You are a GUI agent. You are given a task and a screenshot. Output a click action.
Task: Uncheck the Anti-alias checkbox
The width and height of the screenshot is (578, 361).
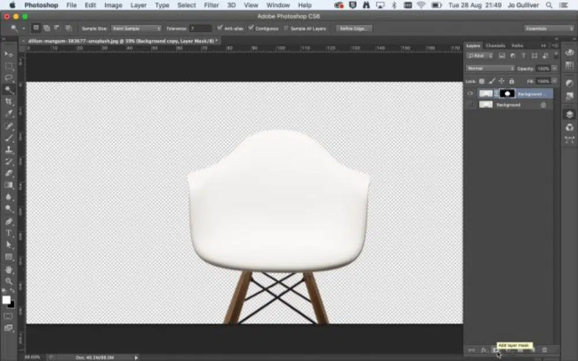(x=220, y=28)
